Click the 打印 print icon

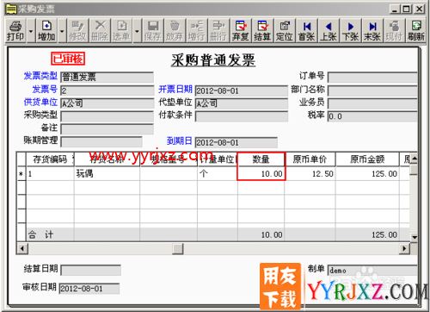point(15,30)
